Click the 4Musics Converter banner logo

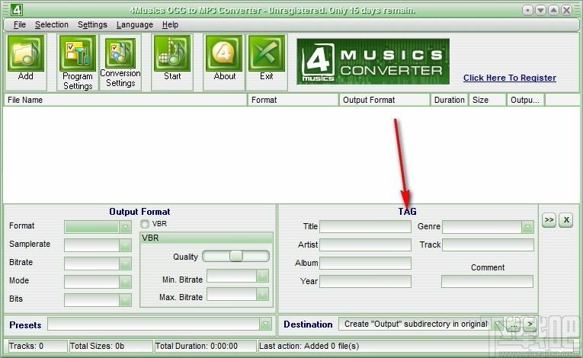373,62
